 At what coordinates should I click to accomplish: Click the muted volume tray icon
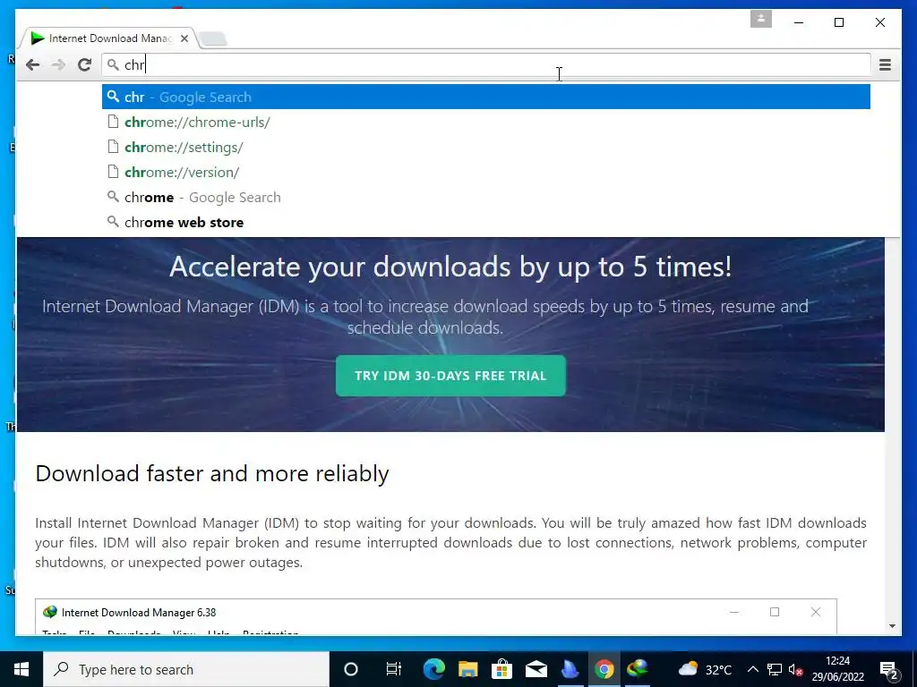coord(795,669)
